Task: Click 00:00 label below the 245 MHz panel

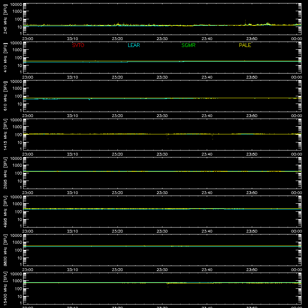Action: pos(296,39)
